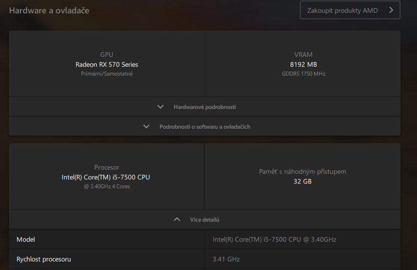Collapse the Více detailů section
This screenshot has width=417, height=270.
click(205, 220)
